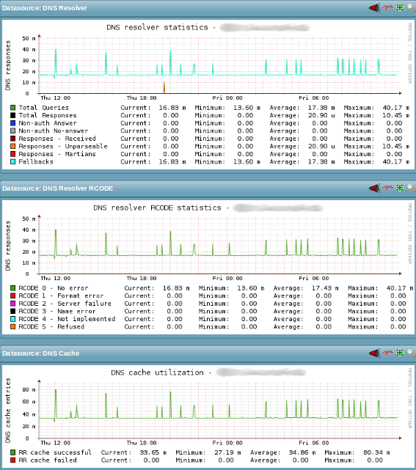416x470 pixels.
Task: Click the green plus icon in DNS Cache header
Action: (400, 353)
